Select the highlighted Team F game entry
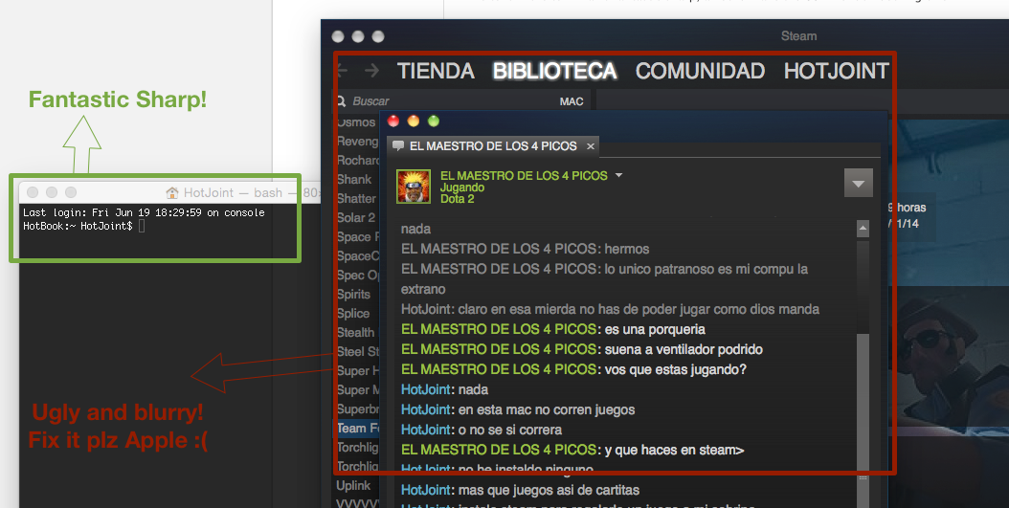Image resolution: width=1009 pixels, height=508 pixels. coord(358,429)
